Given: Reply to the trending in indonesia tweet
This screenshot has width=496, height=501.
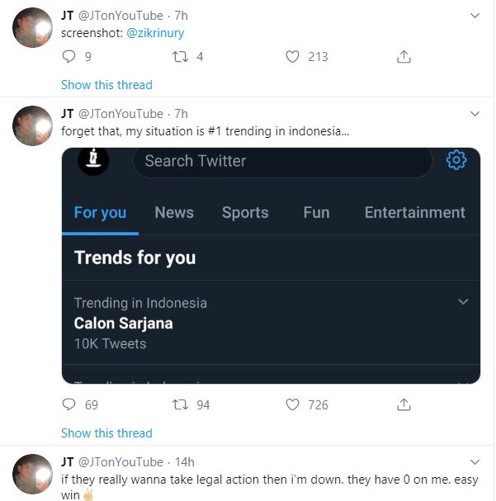Looking at the screenshot, I should 68,404.
